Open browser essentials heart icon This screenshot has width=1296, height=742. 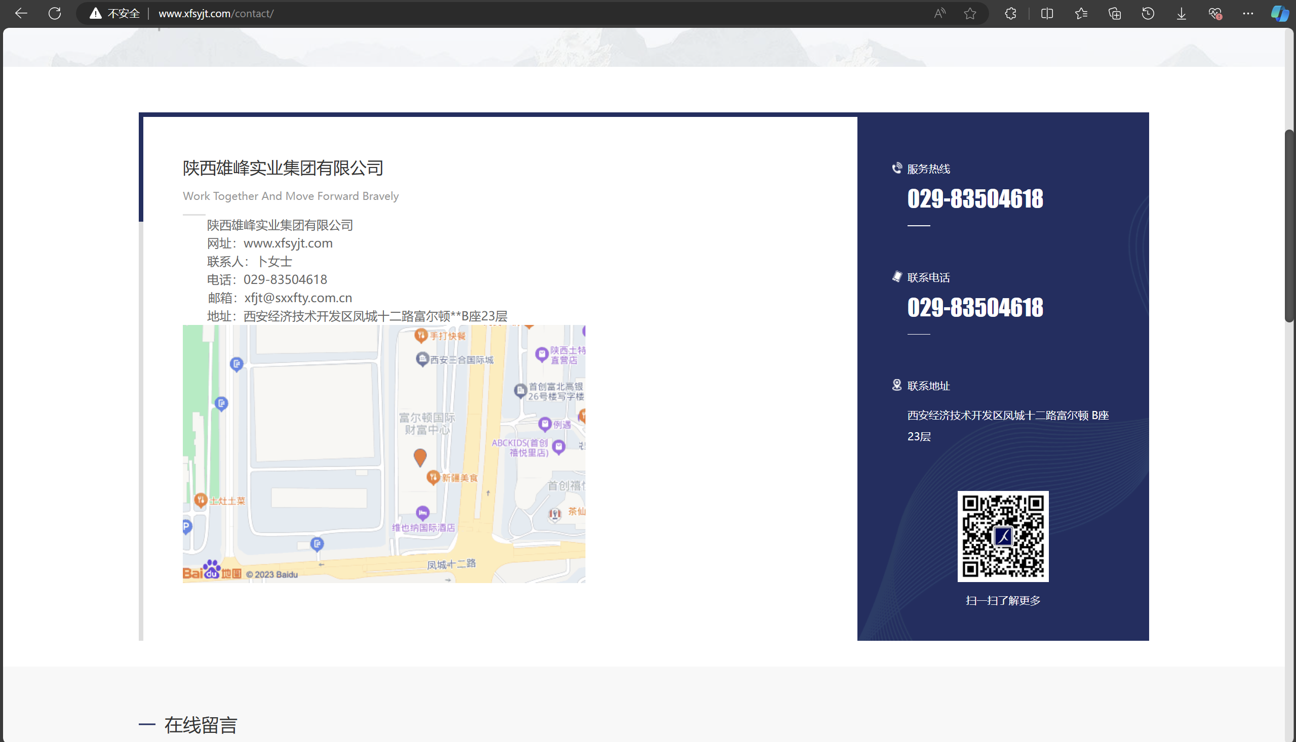point(1215,13)
